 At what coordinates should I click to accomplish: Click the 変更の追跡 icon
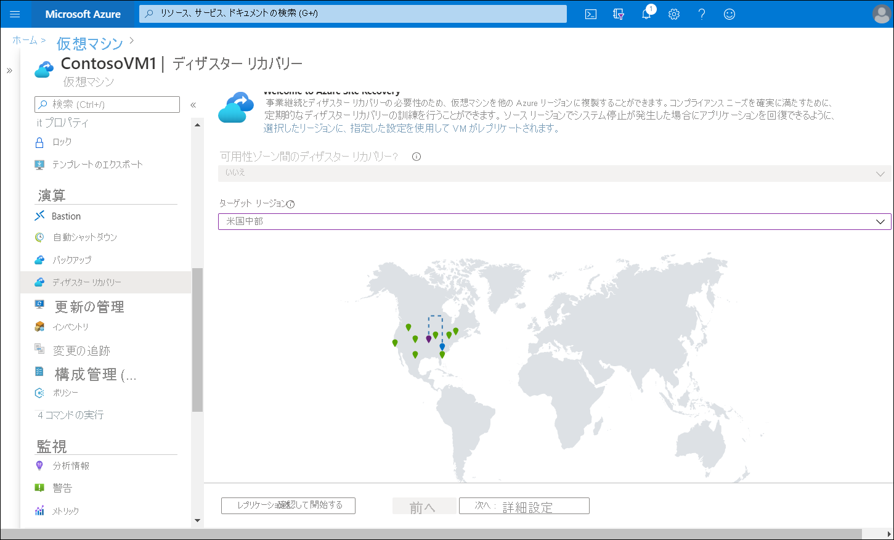(39, 349)
